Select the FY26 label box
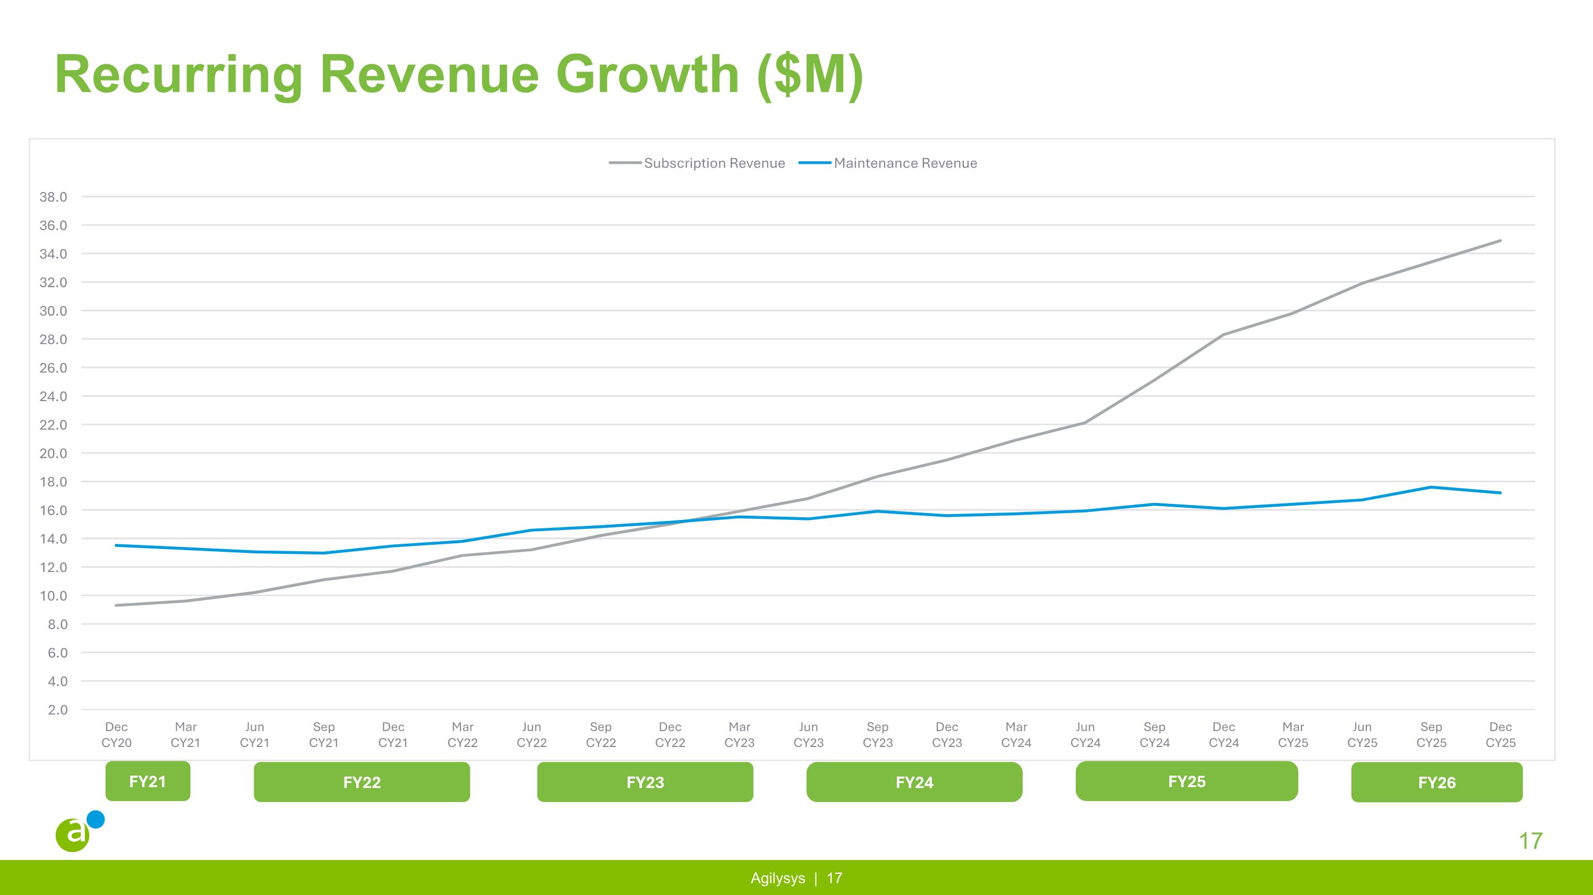 [1436, 783]
